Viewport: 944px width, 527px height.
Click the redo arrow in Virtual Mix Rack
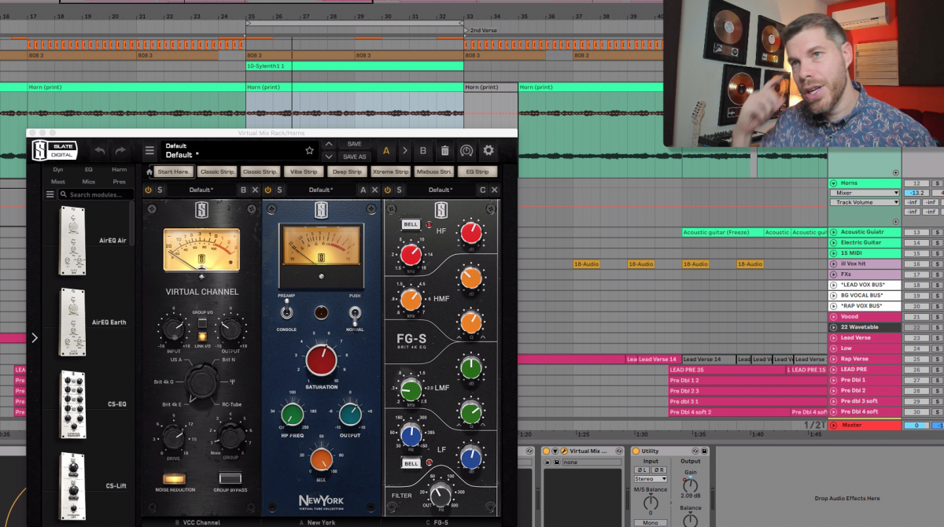pos(120,150)
